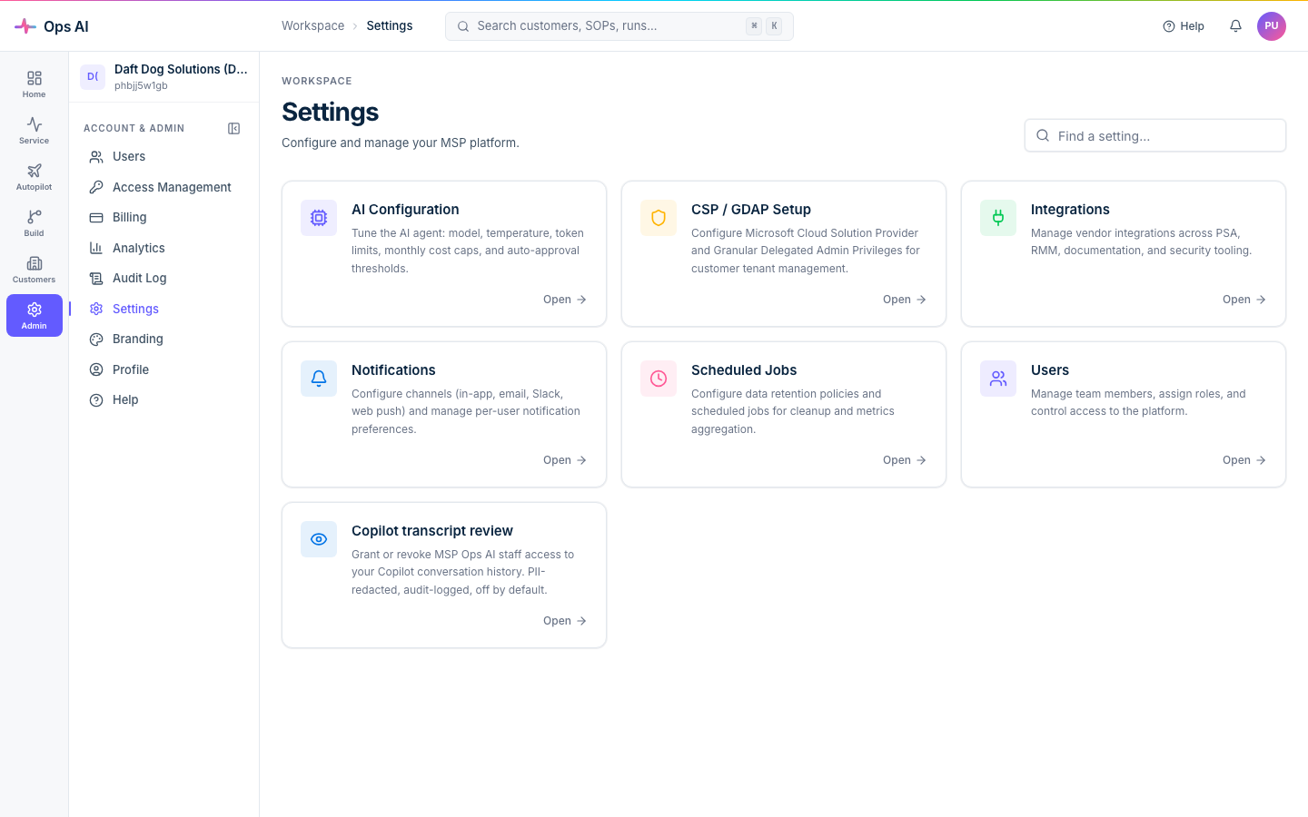
Task: Open the Copilot transcript review settings
Action: (x=565, y=621)
